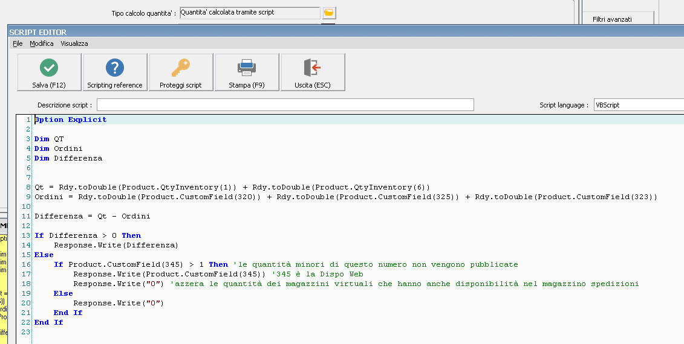Click 'End If' on line 21

click(68, 313)
